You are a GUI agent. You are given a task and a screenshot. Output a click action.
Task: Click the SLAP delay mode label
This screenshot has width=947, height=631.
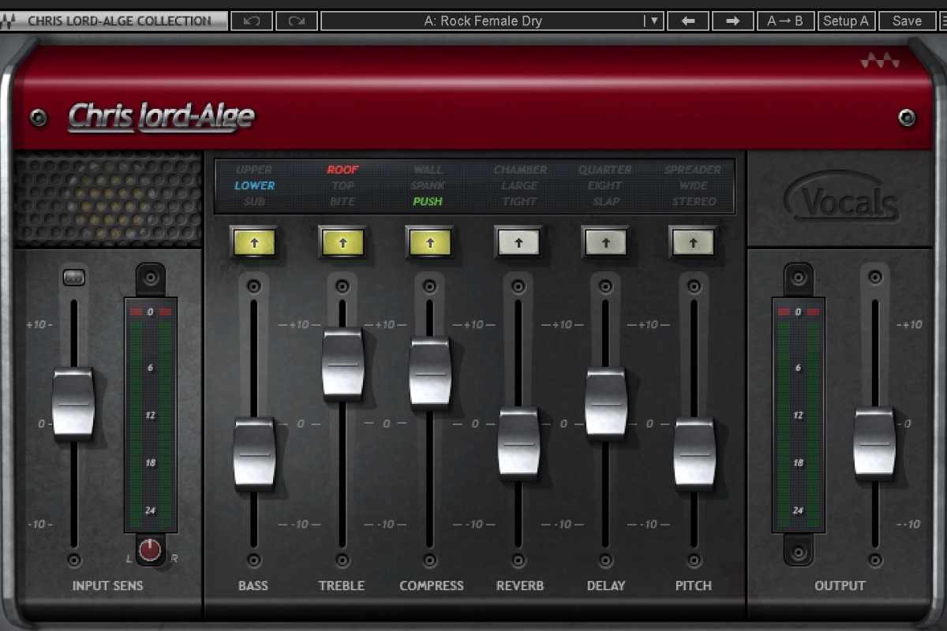(605, 201)
